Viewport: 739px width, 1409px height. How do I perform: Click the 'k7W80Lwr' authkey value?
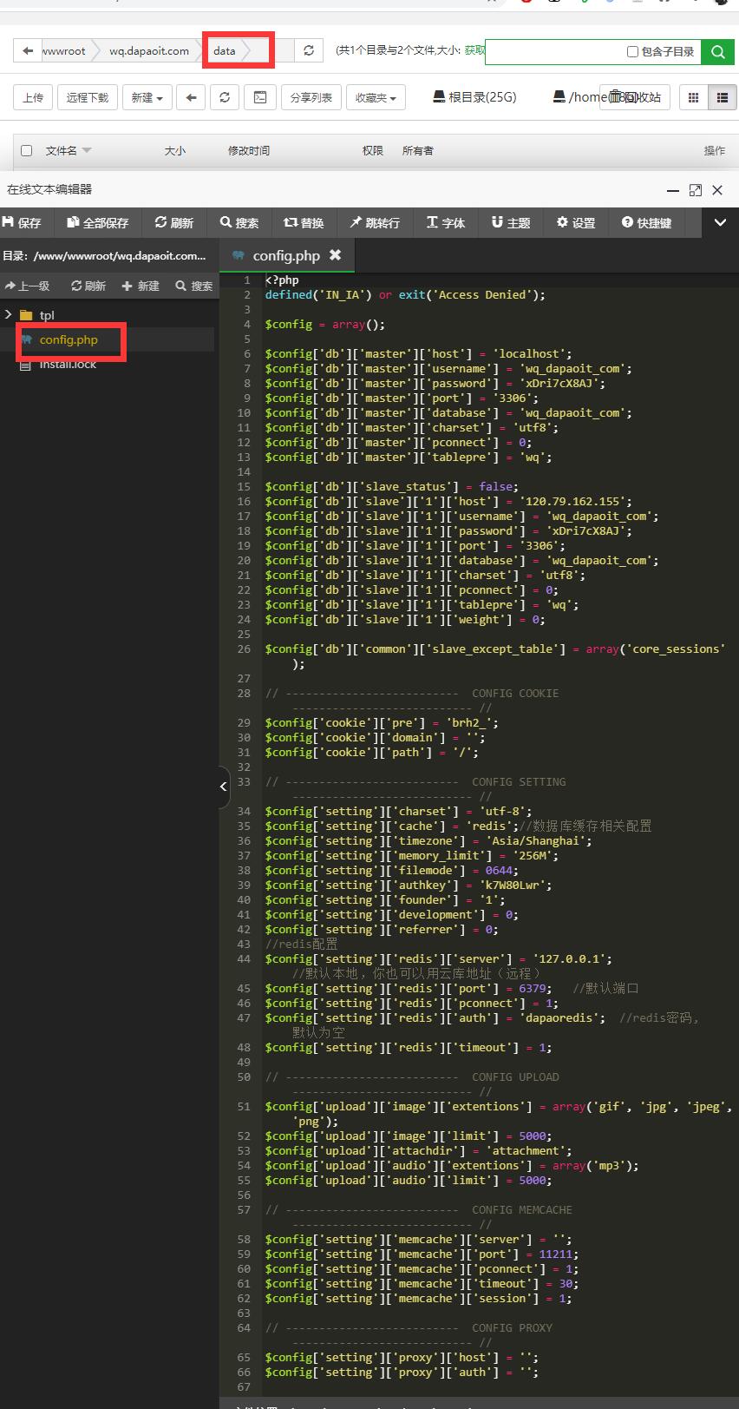tap(515, 886)
